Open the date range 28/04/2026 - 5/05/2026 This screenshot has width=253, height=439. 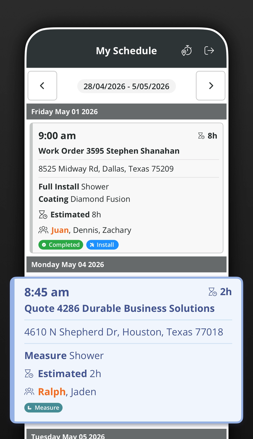click(126, 86)
